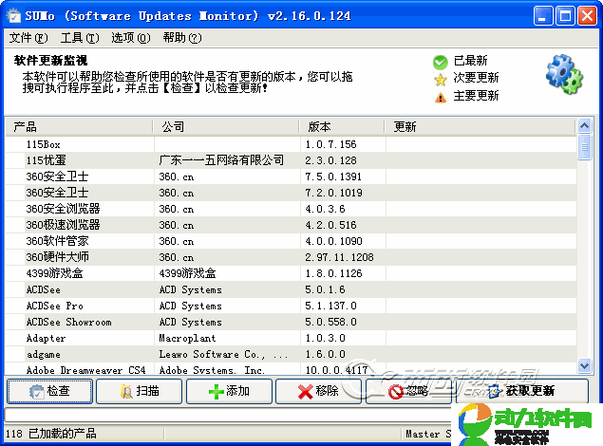This screenshot has height=446, width=603.
Task: Click the blue-green gears application logo
Action: pyautogui.click(x=563, y=74)
